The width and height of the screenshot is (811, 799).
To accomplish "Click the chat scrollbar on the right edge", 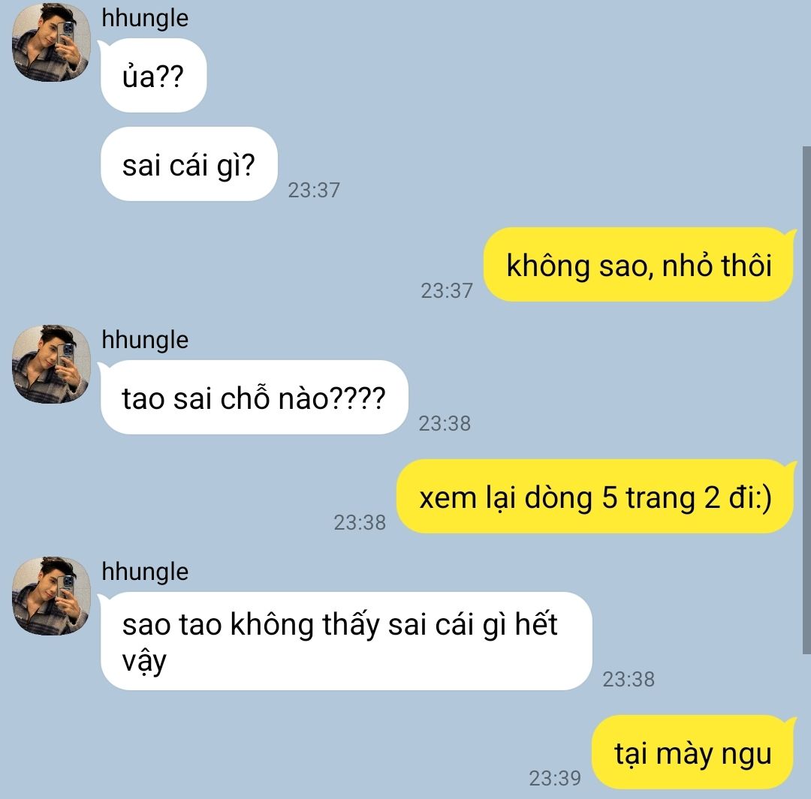I will (x=806, y=400).
